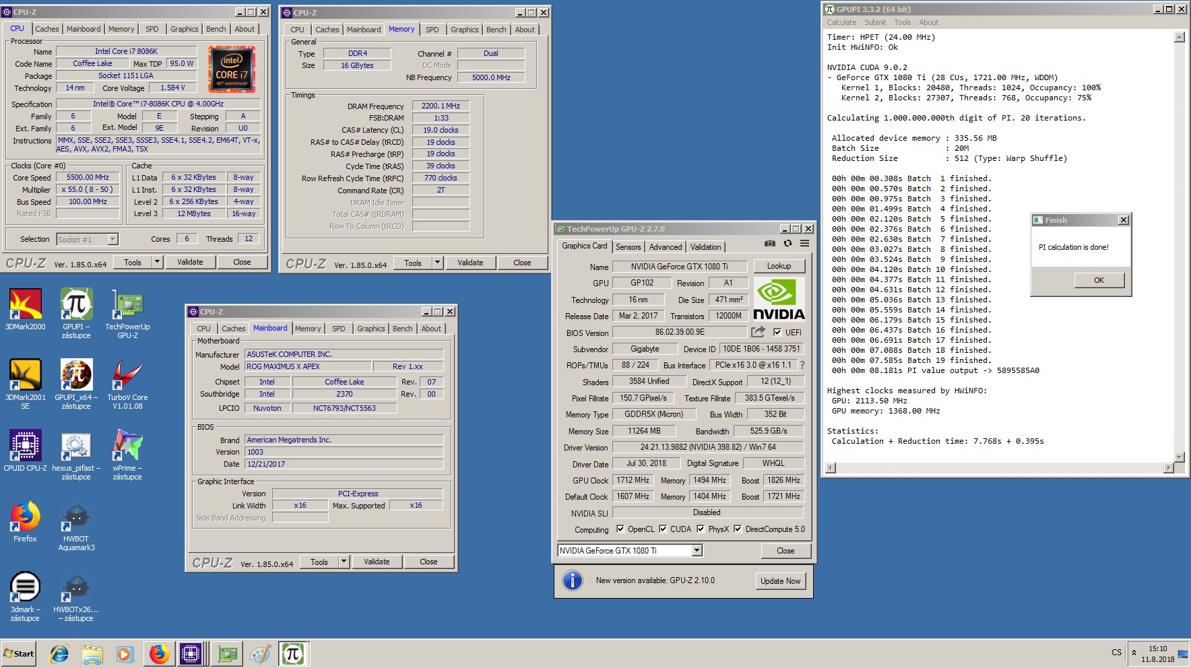1191x668 pixels.
Task: Switch to GPUPI via taskbar icon
Action: [x=293, y=654]
